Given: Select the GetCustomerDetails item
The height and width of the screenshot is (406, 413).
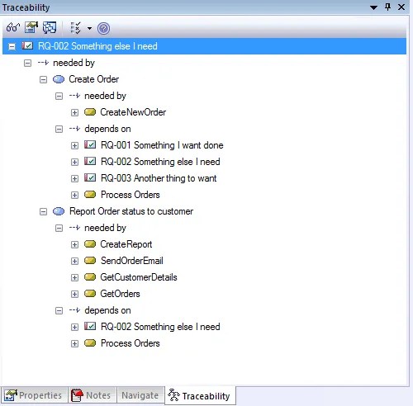Looking at the screenshot, I should tap(139, 277).
